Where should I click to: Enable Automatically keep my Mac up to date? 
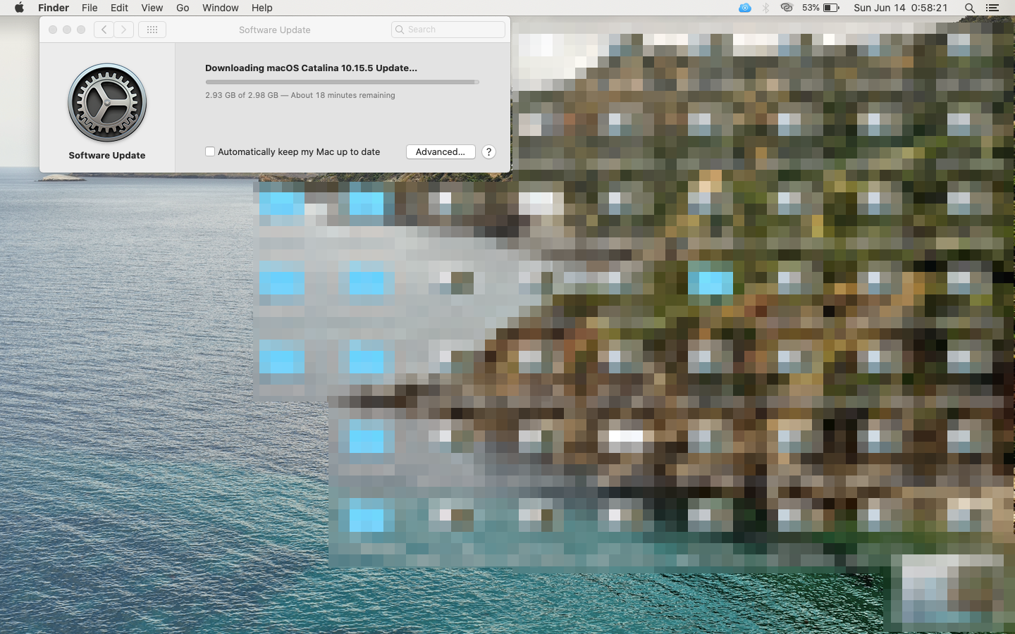click(210, 151)
